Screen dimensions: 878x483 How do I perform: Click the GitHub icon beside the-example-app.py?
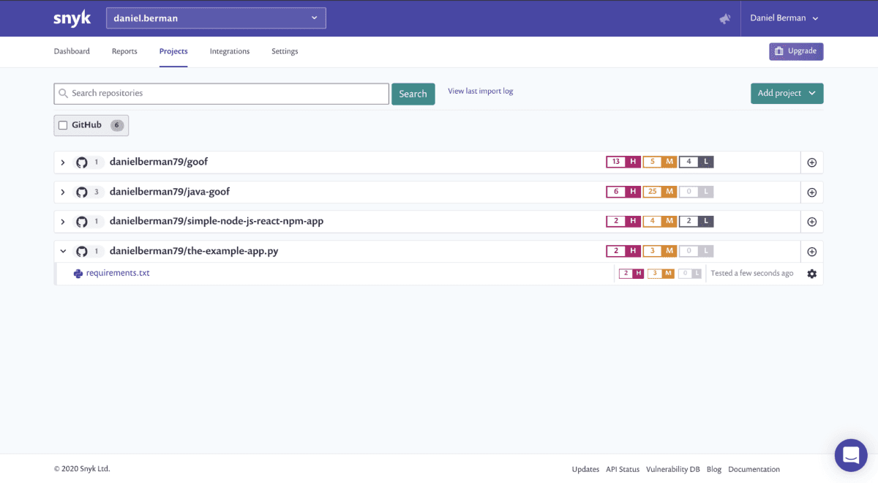tap(82, 252)
